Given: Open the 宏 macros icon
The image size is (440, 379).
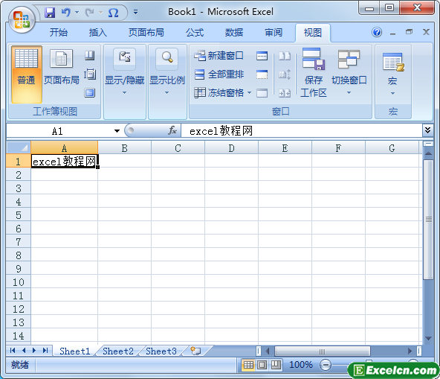Looking at the screenshot, I should 393,62.
